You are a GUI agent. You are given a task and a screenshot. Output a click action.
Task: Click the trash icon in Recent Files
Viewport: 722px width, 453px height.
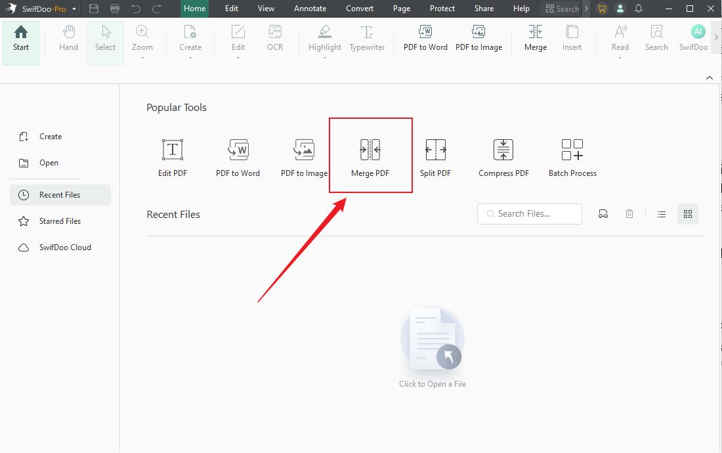coord(629,214)
